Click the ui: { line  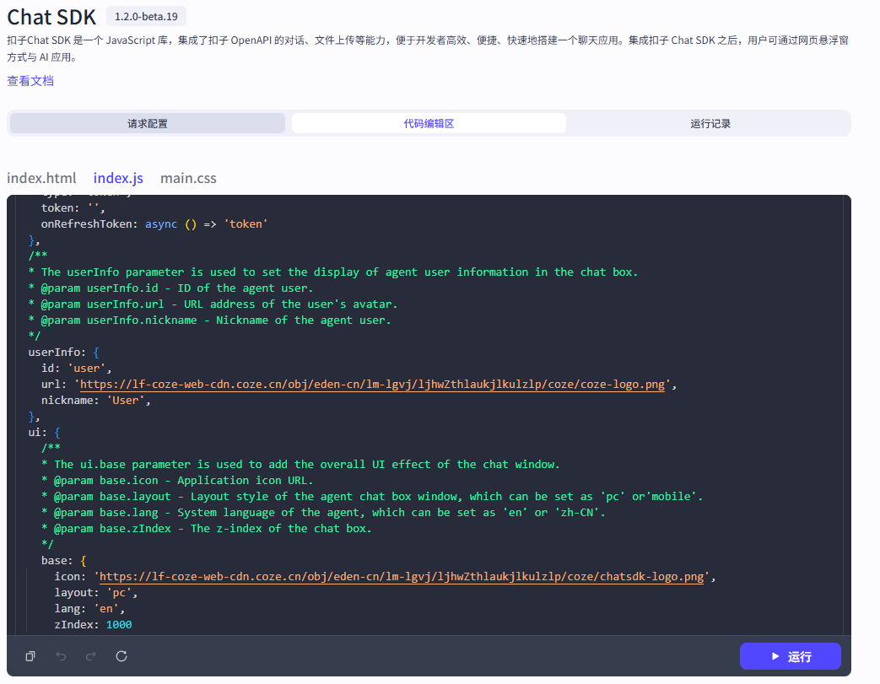tap(45, 432)
